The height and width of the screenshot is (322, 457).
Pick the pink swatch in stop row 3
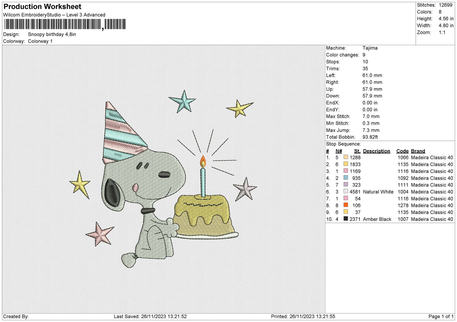point(346,171)
